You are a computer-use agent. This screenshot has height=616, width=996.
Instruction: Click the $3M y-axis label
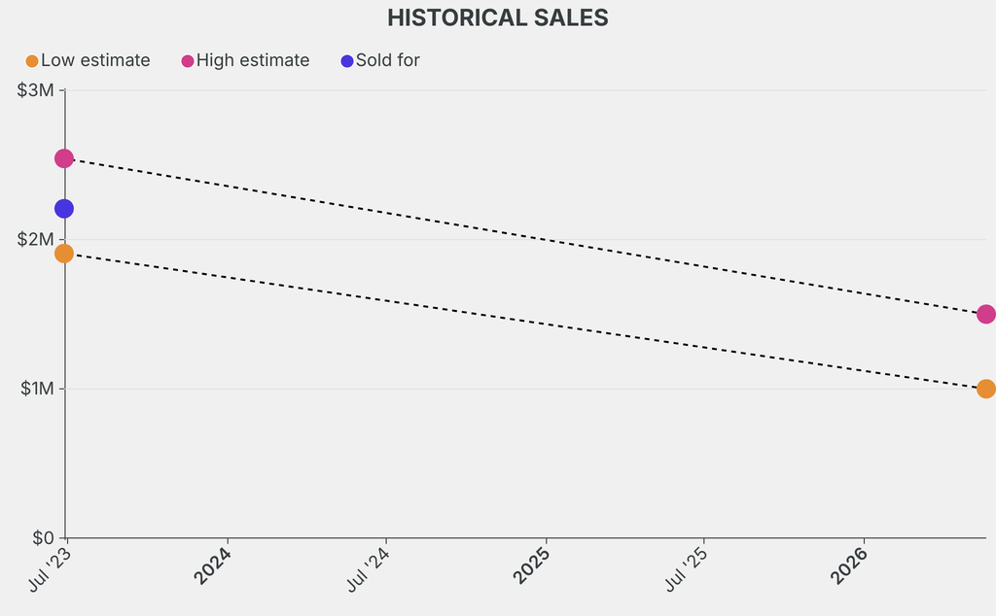37,90
